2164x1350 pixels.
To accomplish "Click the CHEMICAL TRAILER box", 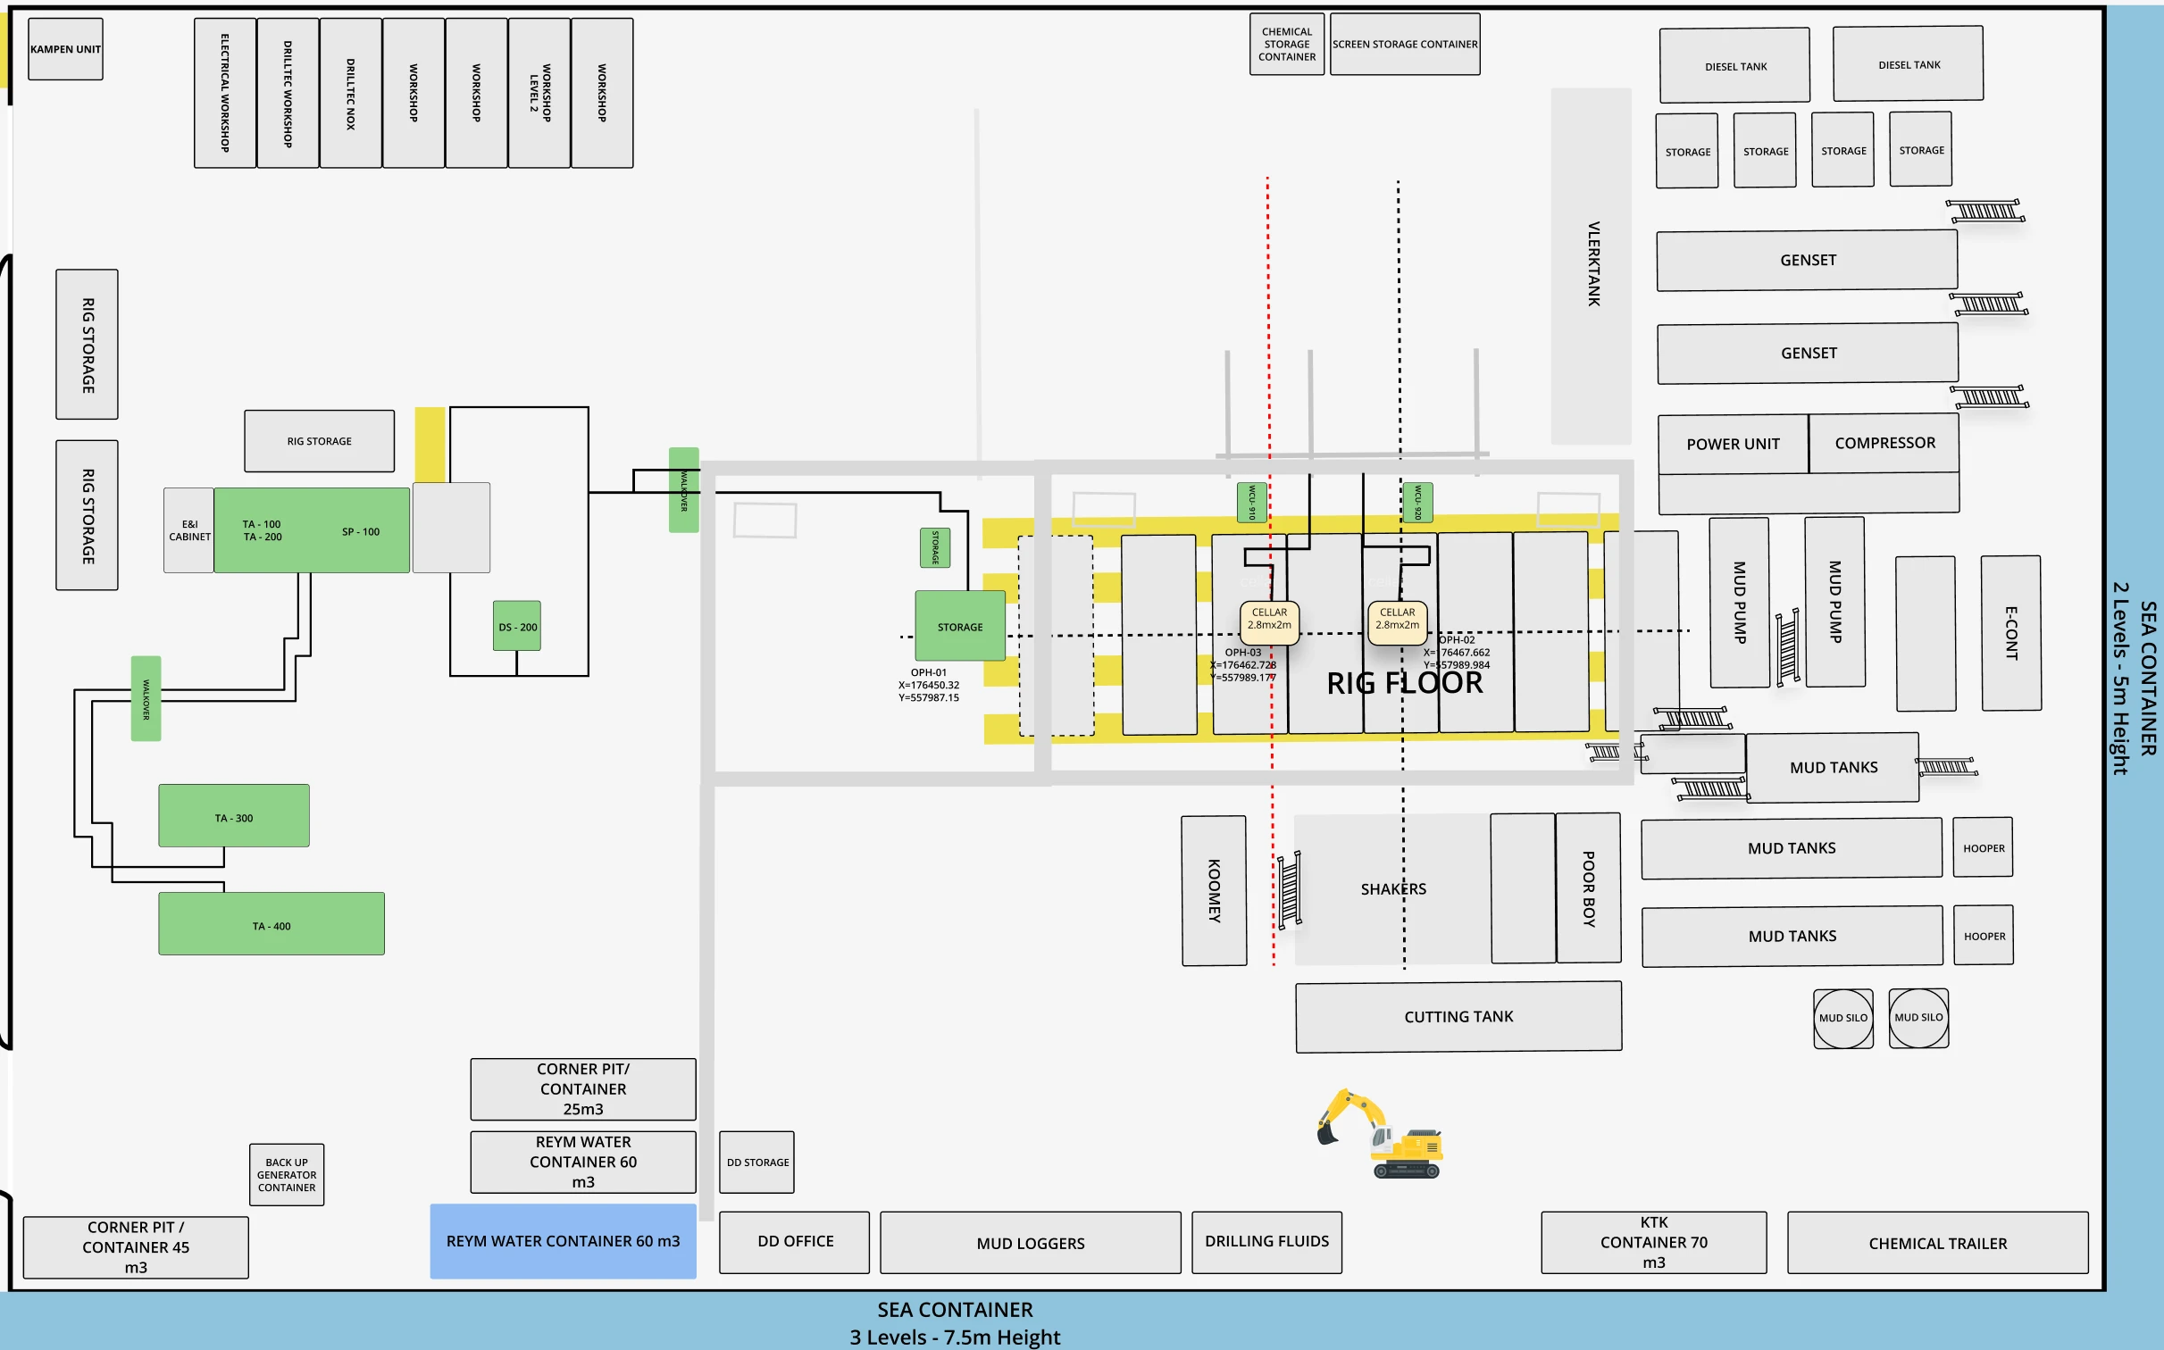I will pos(1937,1243).
